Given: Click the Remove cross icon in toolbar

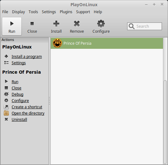Looking at the screenshot, I should [77, 24].
